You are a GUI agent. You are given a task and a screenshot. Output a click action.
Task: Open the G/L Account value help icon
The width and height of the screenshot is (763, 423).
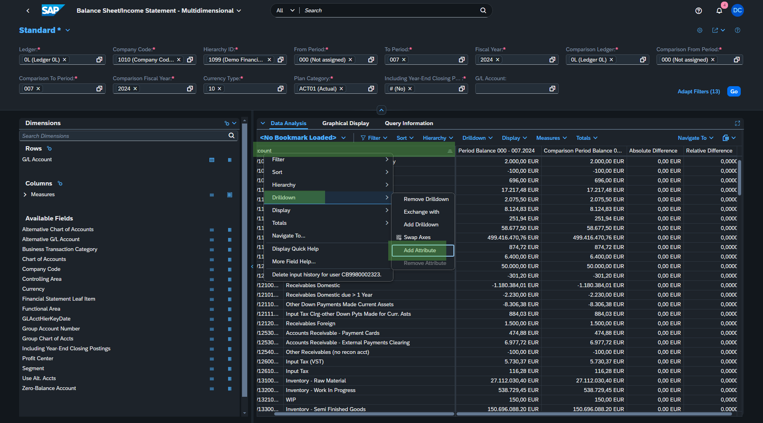[552, 89]
